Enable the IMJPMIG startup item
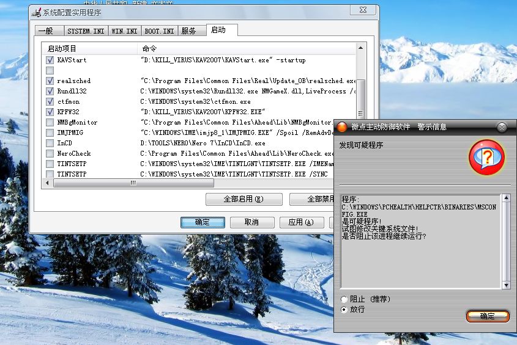Viewport: 517px width, 345px height. coord(50,133)
